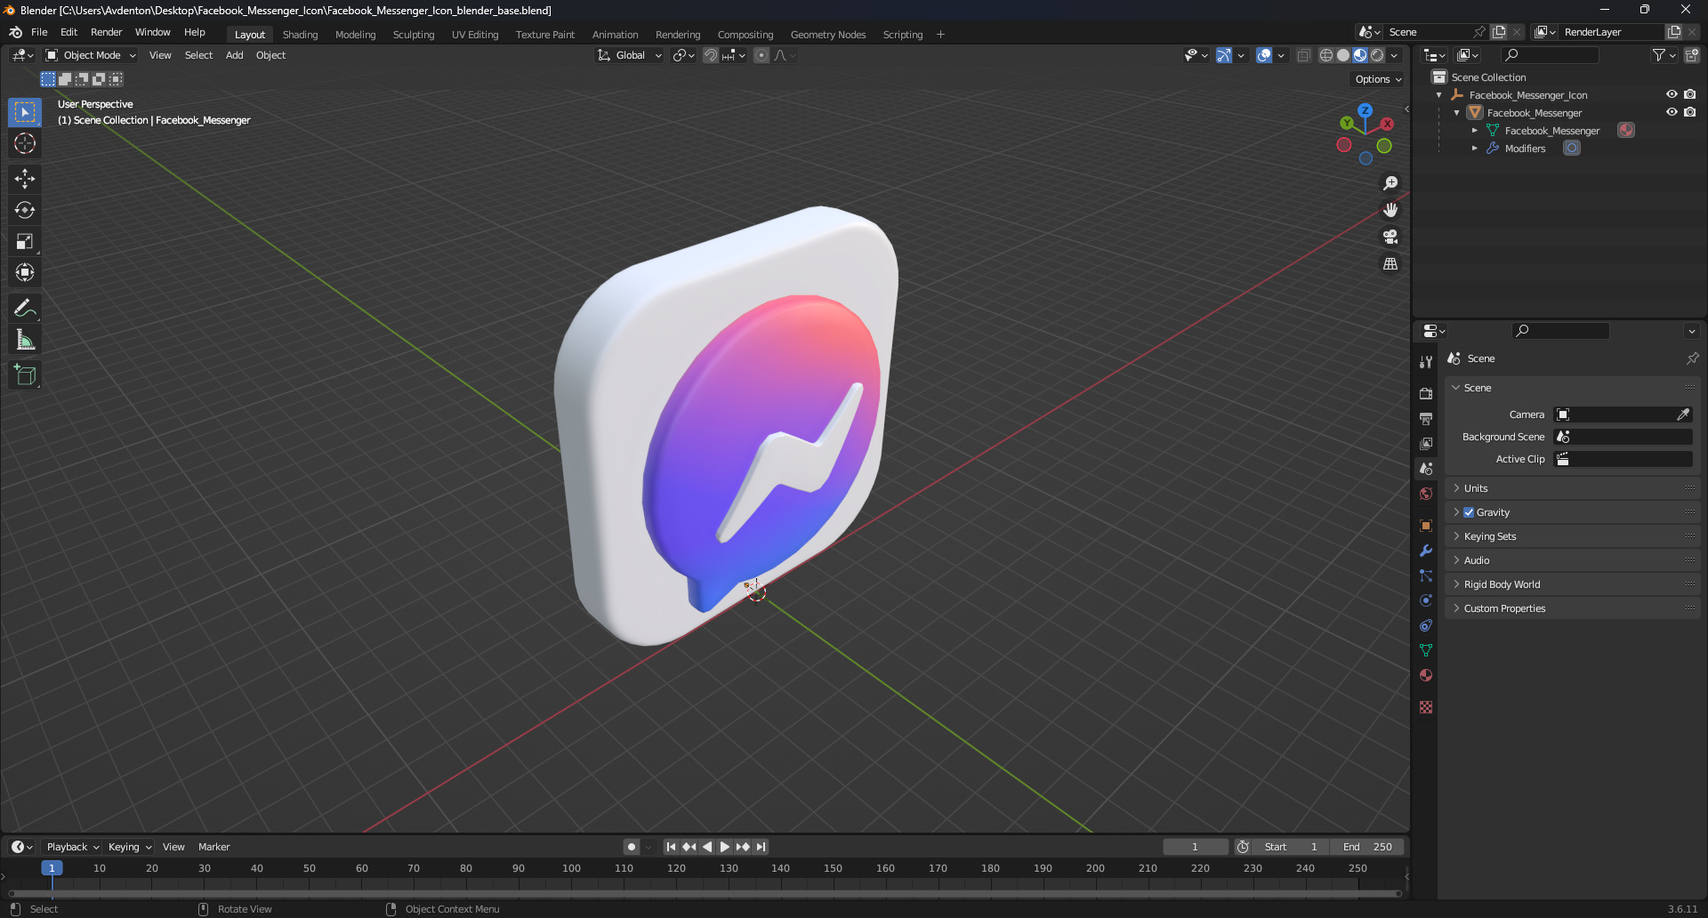
Task: Toggle X-ray mode button
Action: [x=1304, y=55]
